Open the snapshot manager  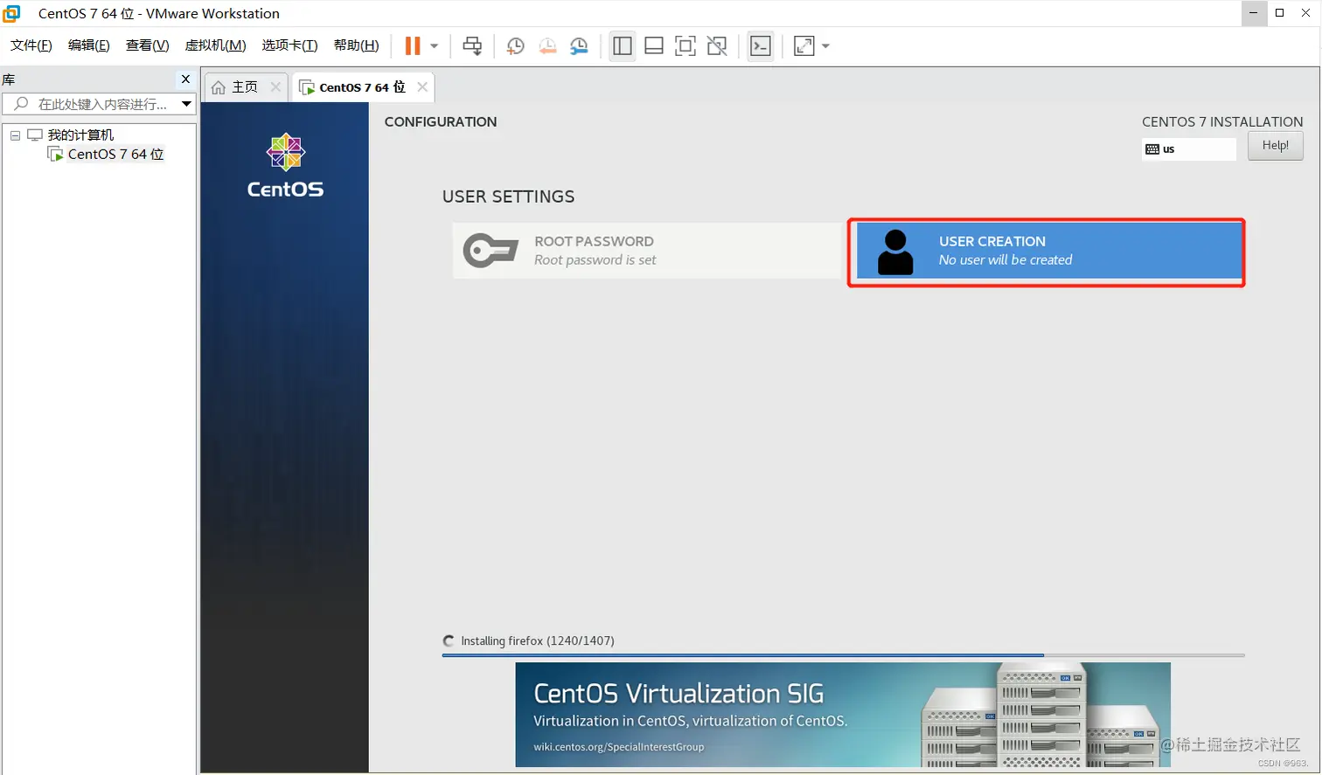coord(579,45)
